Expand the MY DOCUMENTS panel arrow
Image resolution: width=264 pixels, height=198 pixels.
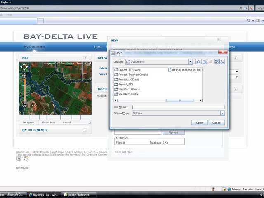tap(85, 130)
